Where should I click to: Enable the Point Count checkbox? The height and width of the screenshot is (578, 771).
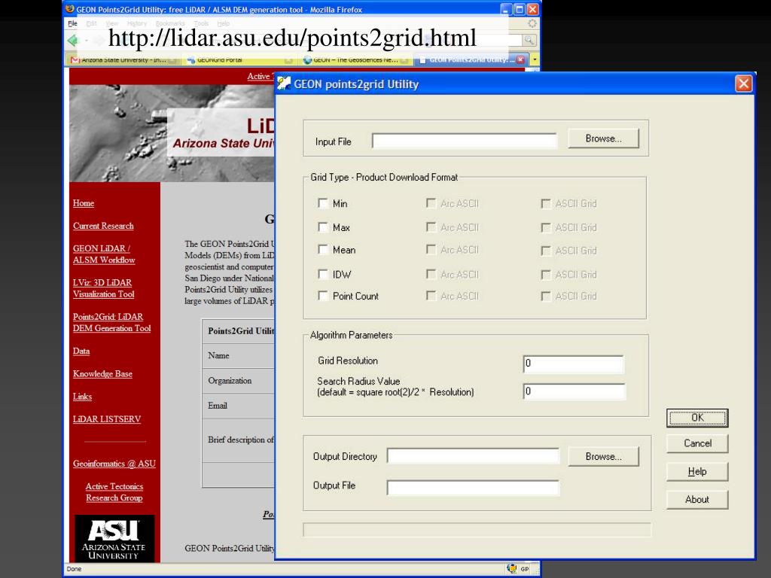pos(323,296)
